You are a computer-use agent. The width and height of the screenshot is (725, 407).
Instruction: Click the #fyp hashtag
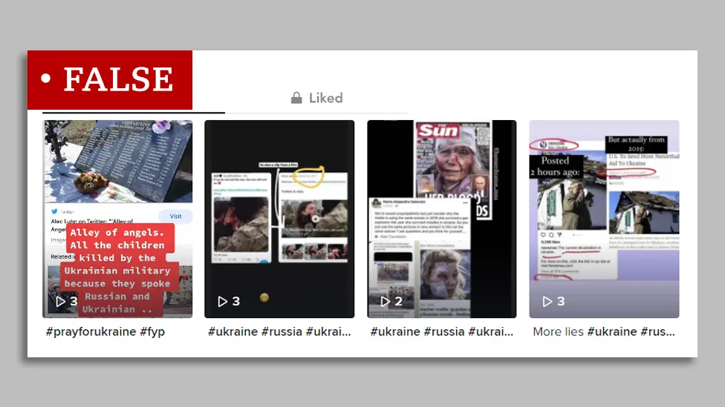click(152, 331)
